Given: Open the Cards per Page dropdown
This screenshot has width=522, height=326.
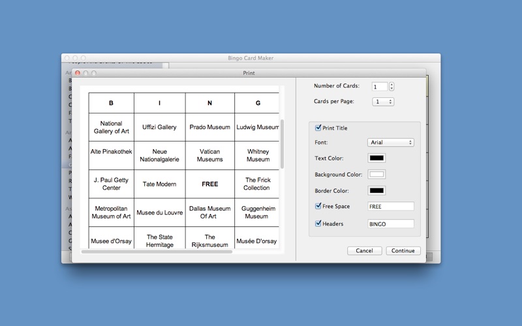Looking at the screenshot, I should [383, 102].
